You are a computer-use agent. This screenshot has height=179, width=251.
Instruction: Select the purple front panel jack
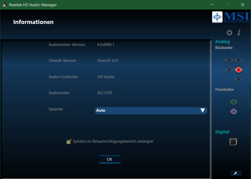(x=234, y=111)
